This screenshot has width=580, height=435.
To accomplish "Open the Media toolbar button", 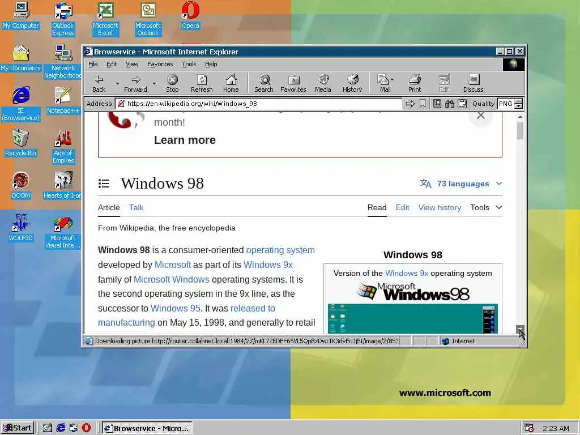I will pos(323,84).
